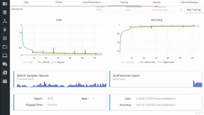The height and width of the screenshot is (115, 204).
Task: Open the video library sidebar icon
Action: 5,73
